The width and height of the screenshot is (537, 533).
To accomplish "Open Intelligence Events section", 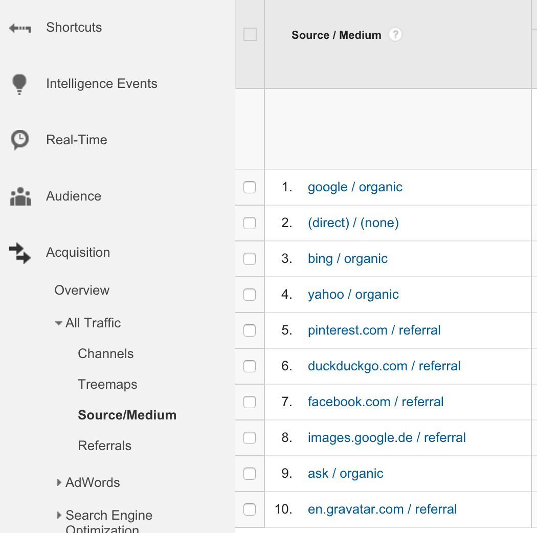I will tap(102, 84).
